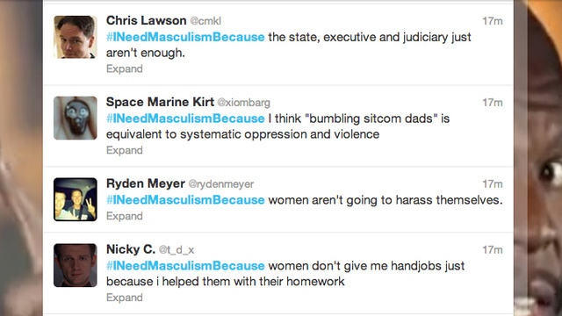
Task: Open hashtag in Space Marine Kirt's tweet
Action: pos(185,118)
